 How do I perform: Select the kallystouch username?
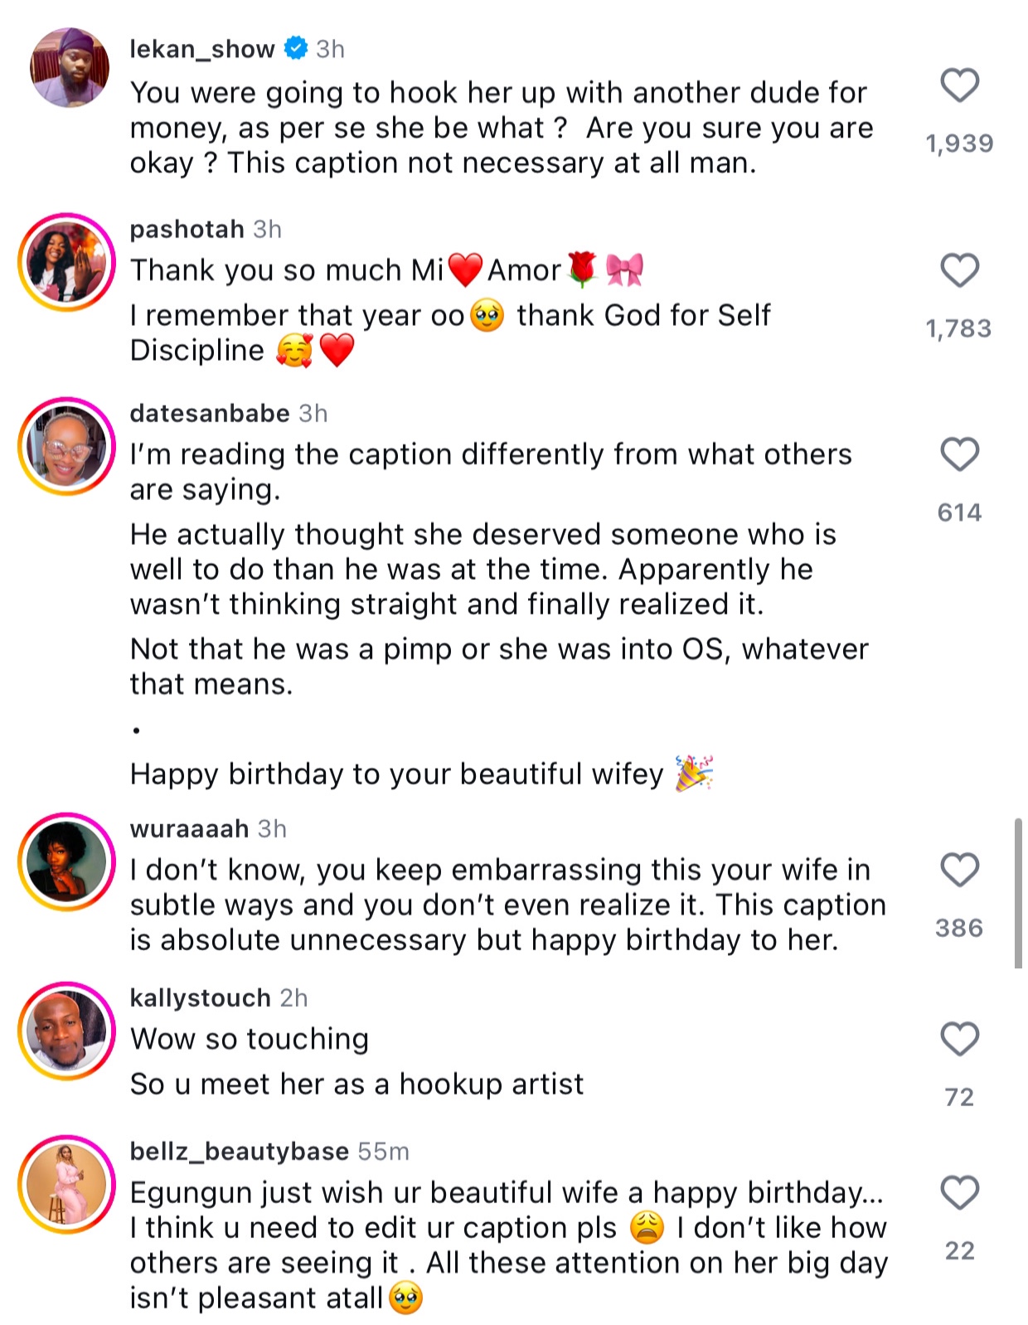(x=200, y=997)
